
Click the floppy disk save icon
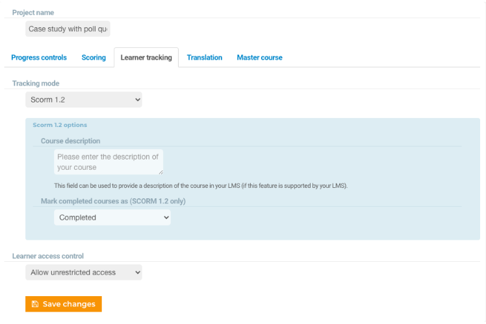point(35,304)
